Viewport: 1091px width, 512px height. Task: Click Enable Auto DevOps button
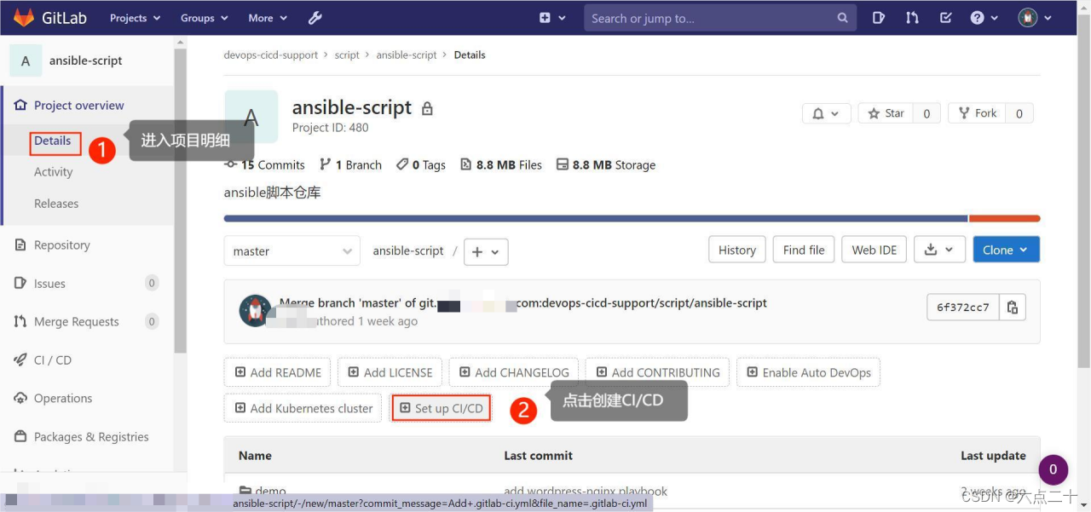(x=808, y=372)
